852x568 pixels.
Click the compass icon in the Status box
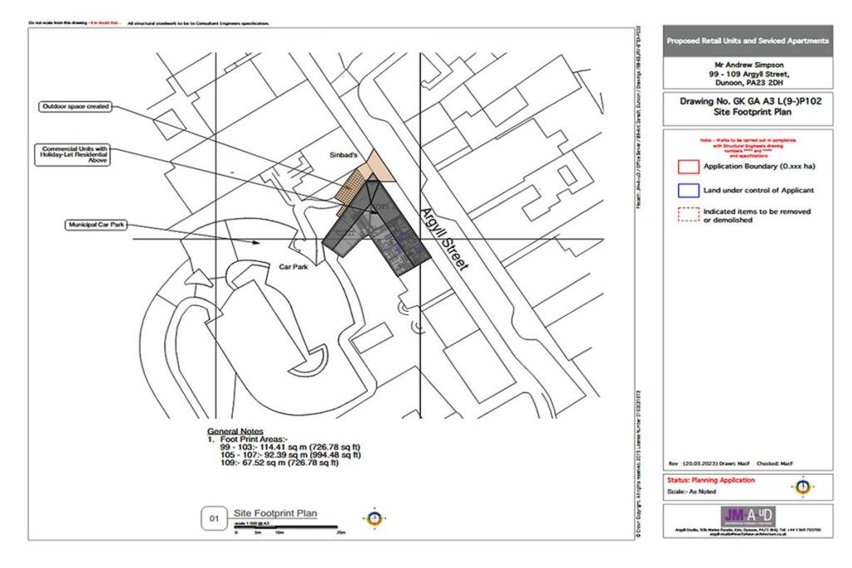click(801, 487)
